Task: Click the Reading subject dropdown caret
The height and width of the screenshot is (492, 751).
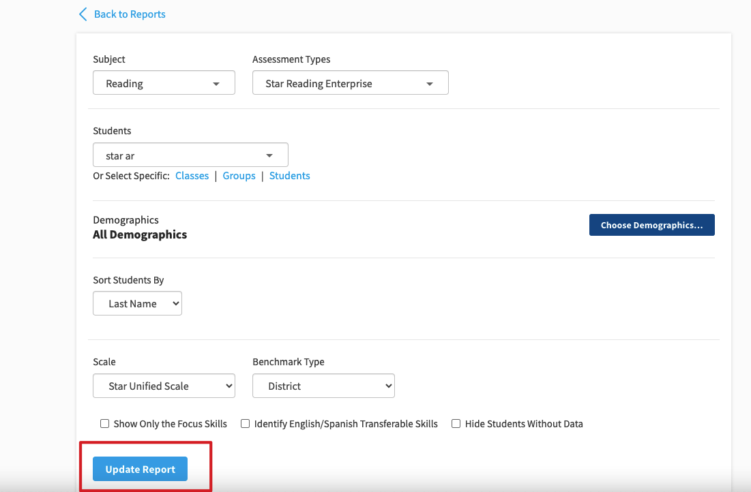Action: [216, 84]
